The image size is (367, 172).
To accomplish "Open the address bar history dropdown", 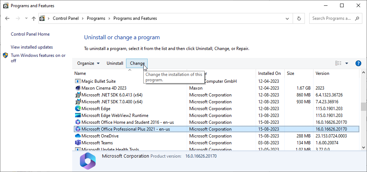I will tap(287, 19).
